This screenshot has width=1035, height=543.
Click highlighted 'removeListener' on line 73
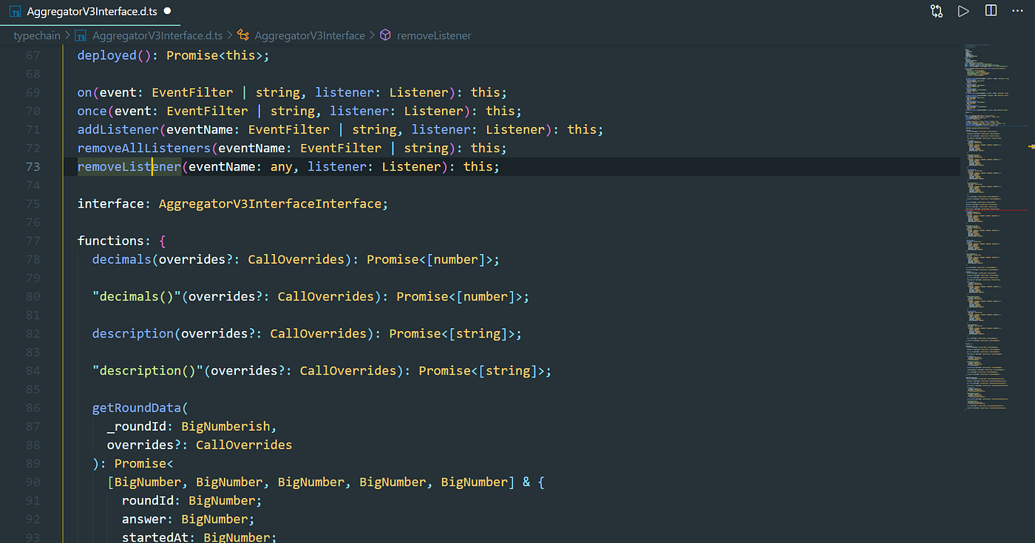click(129, 167)
